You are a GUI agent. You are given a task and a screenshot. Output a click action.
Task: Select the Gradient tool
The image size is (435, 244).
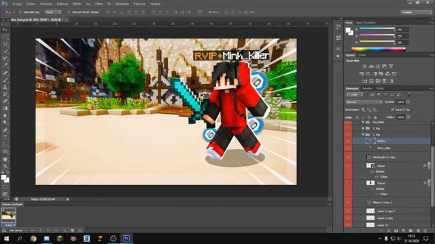pos(5,108)
